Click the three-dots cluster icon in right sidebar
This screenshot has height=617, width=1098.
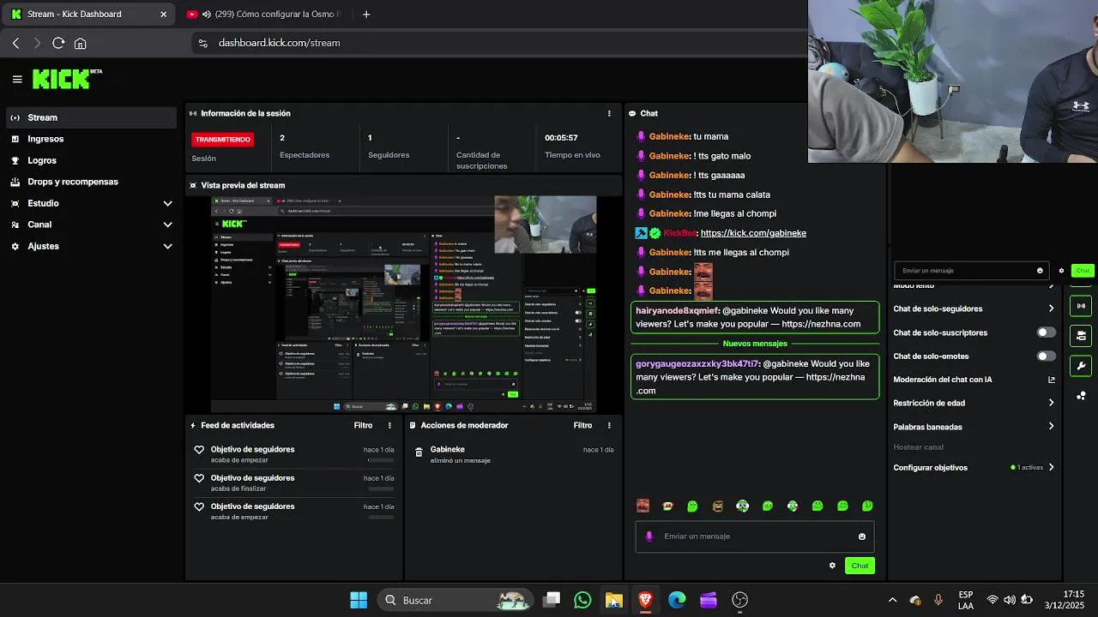point(1081,396)
